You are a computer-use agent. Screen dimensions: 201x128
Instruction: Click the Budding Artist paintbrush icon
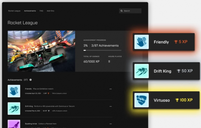[x=14, y=124]
